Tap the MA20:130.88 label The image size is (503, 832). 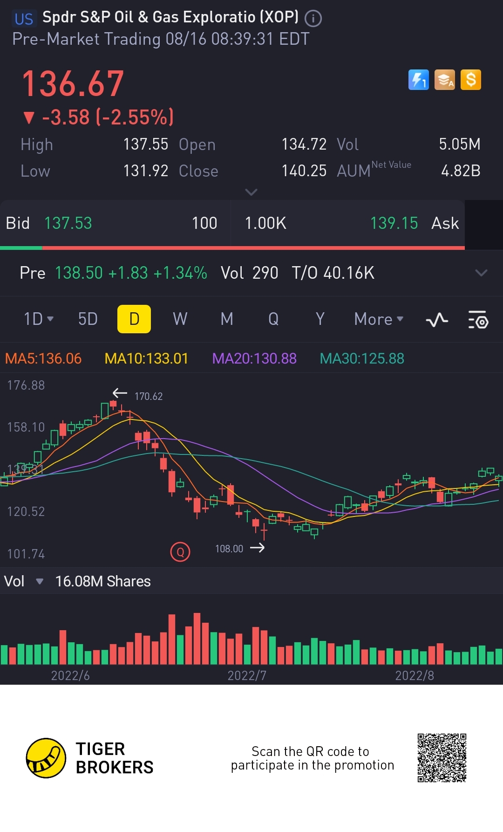click(x=254, y=358)
